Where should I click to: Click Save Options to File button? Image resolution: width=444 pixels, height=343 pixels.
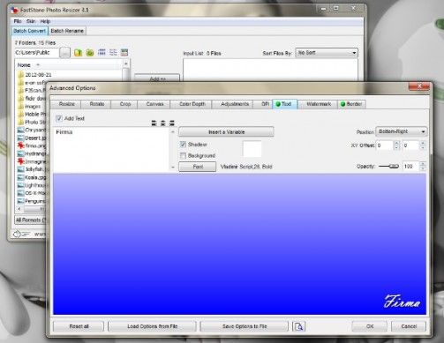(245, 326)
